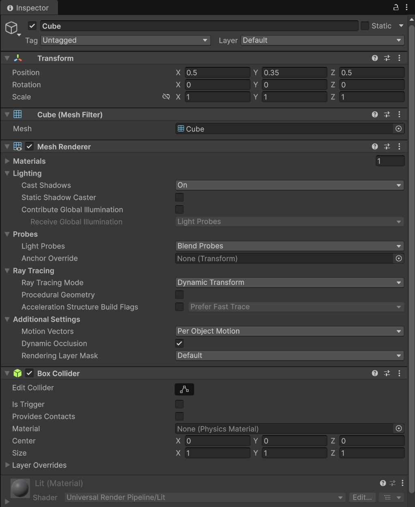The image size is (415, 507).
Task: Open the Cast Shadows dropdown
Action: click(x=289, y=185)
